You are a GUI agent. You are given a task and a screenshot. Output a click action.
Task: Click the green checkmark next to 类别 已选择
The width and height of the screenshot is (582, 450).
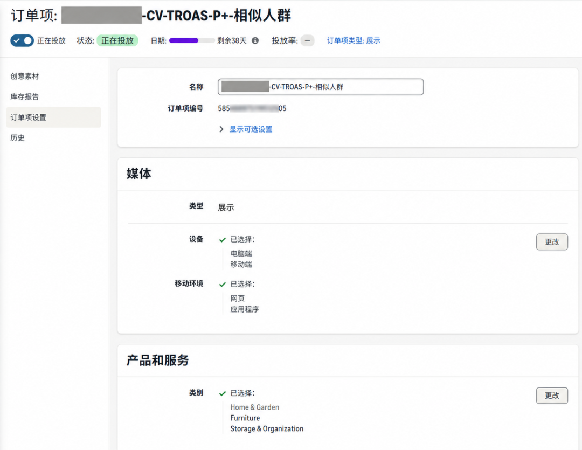coord(223,393)
